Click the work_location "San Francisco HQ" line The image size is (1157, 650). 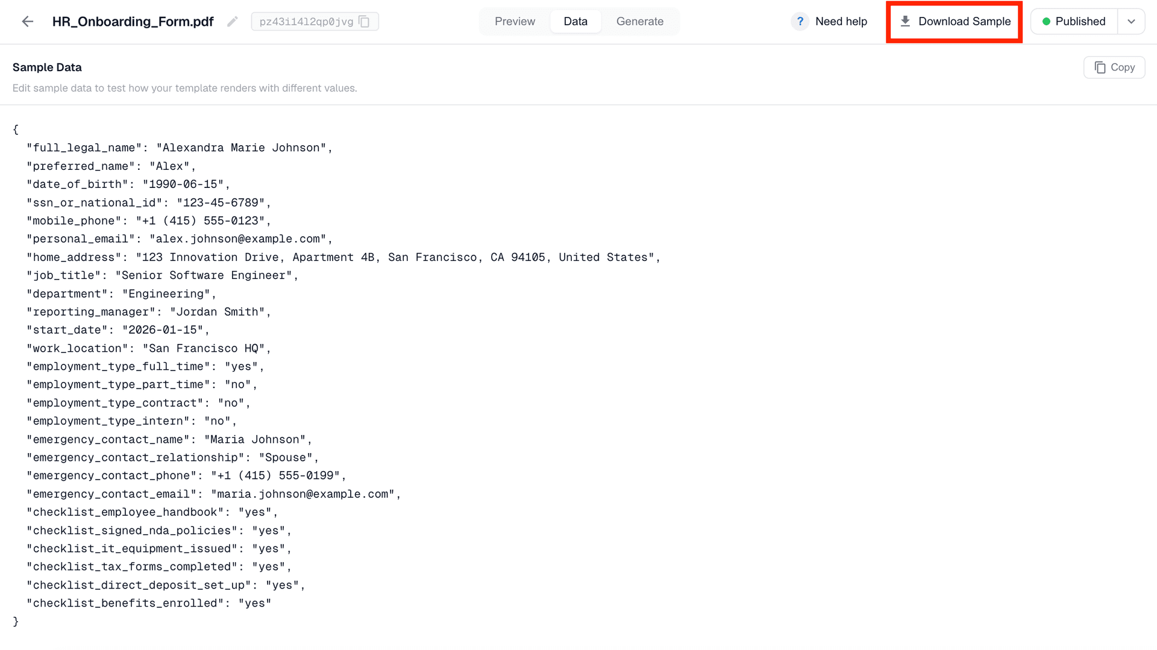point(148,348)
